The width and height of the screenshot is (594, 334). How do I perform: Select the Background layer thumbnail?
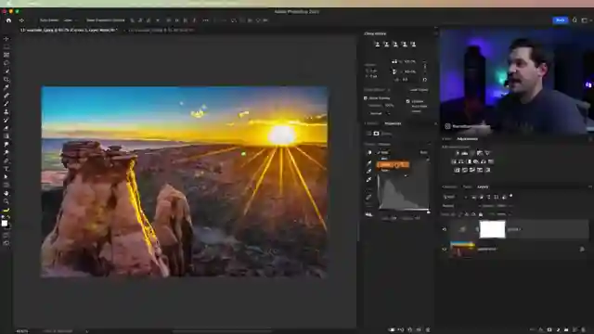(x=462, y=250)
